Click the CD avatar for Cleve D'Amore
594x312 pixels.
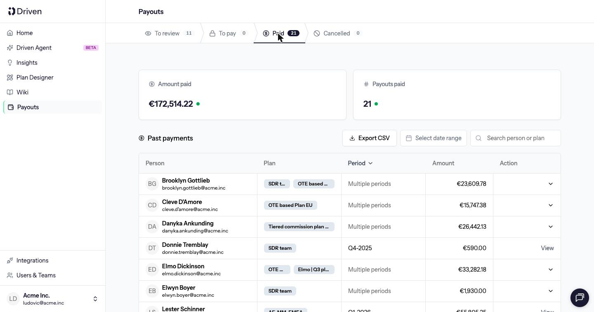152,205
